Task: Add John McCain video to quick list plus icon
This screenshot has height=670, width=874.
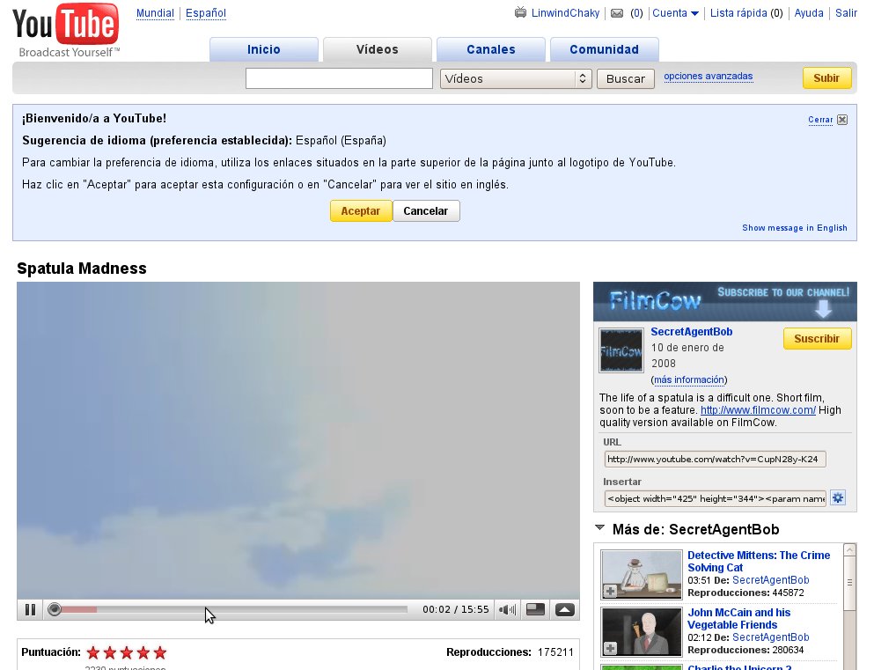Action: [610, 648]
